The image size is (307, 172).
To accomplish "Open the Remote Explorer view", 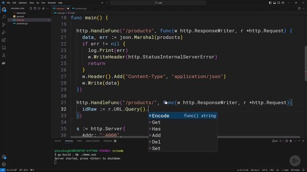I will pyautogui.click(x=4, y=48).
